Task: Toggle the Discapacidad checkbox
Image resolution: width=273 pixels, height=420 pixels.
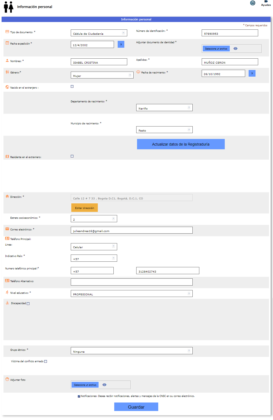Action: [x=28, y=304]
